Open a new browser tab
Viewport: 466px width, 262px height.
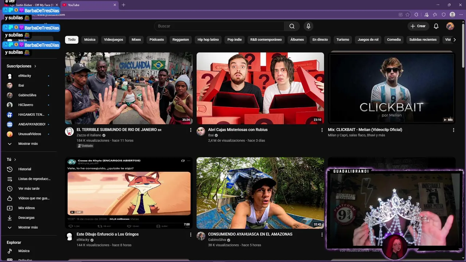pos(123,5)
